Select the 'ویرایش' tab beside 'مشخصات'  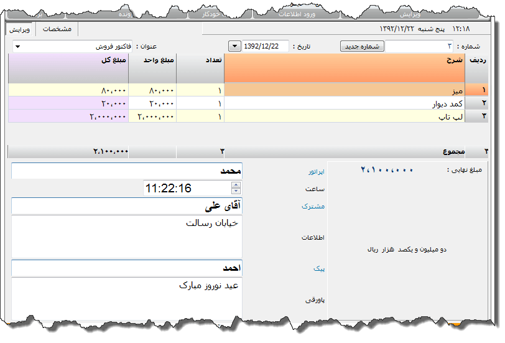pos(21,29)
